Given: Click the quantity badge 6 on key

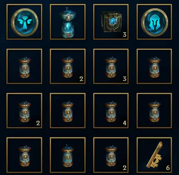Looking at the screenshot, I should point(168,168).
